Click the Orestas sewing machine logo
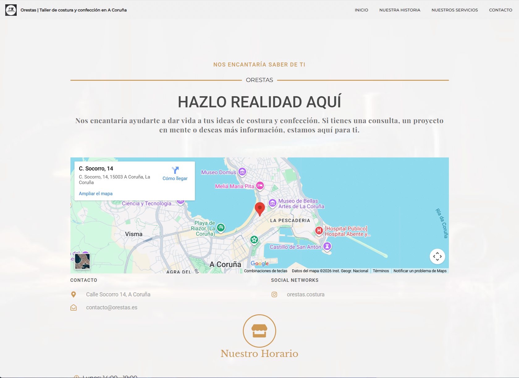 11,10
